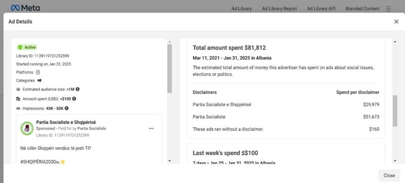The image size is (405, 183).
Task: Open the three-dots menu on the ad
Action: point(151,129)
